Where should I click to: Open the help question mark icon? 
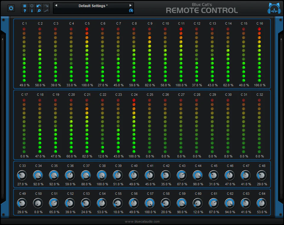[25, 11]
